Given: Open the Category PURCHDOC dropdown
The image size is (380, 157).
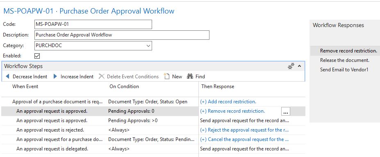Looking at the screenshot, I should (148, 46).
